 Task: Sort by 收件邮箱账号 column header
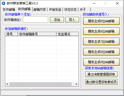37,34
